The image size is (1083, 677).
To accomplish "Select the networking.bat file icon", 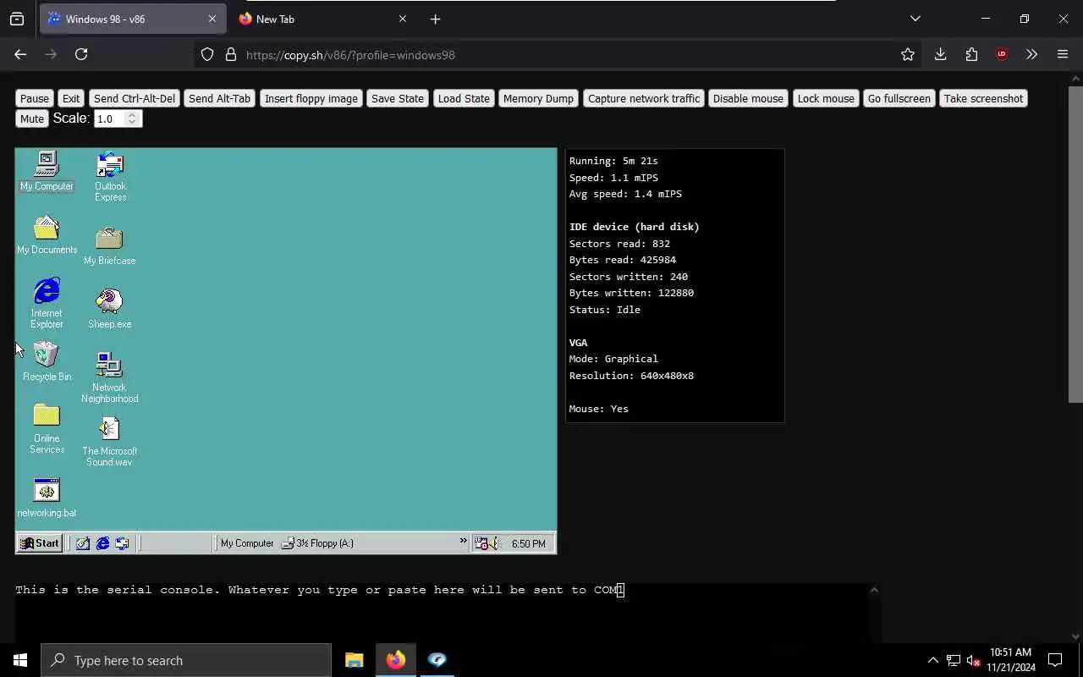I will click(47, 498).
